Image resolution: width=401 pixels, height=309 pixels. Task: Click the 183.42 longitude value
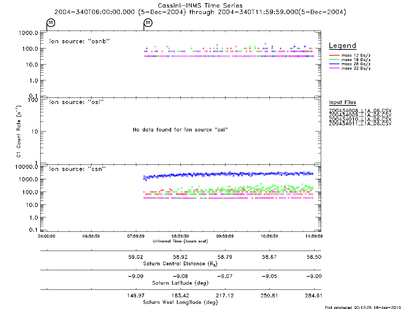pos(180,296)
